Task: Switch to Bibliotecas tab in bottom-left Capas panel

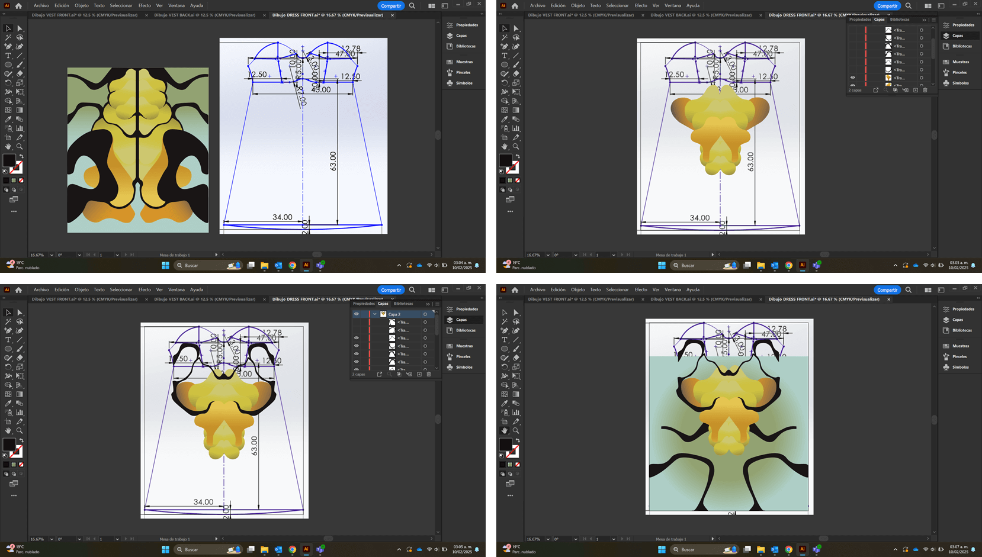Action: click(x=403, y=304)
